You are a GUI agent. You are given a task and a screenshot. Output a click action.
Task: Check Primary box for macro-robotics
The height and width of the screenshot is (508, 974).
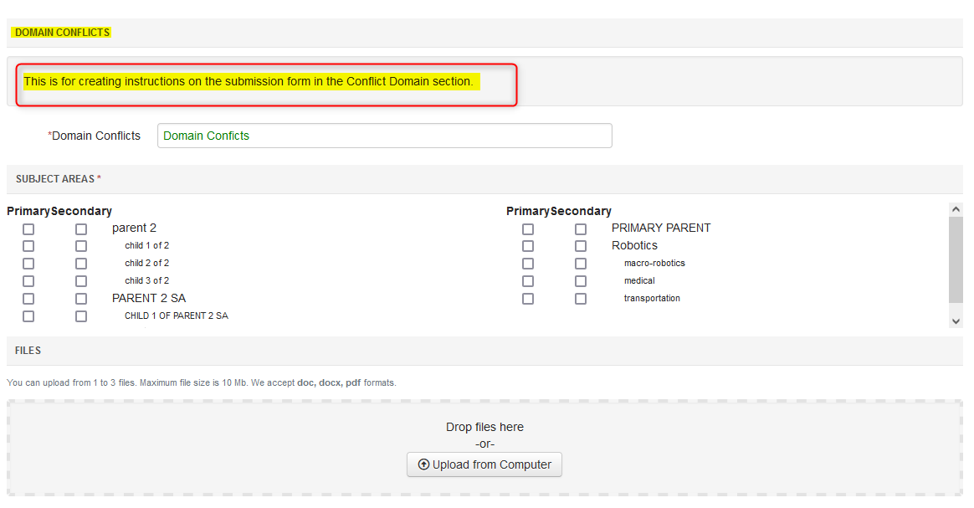528,264
